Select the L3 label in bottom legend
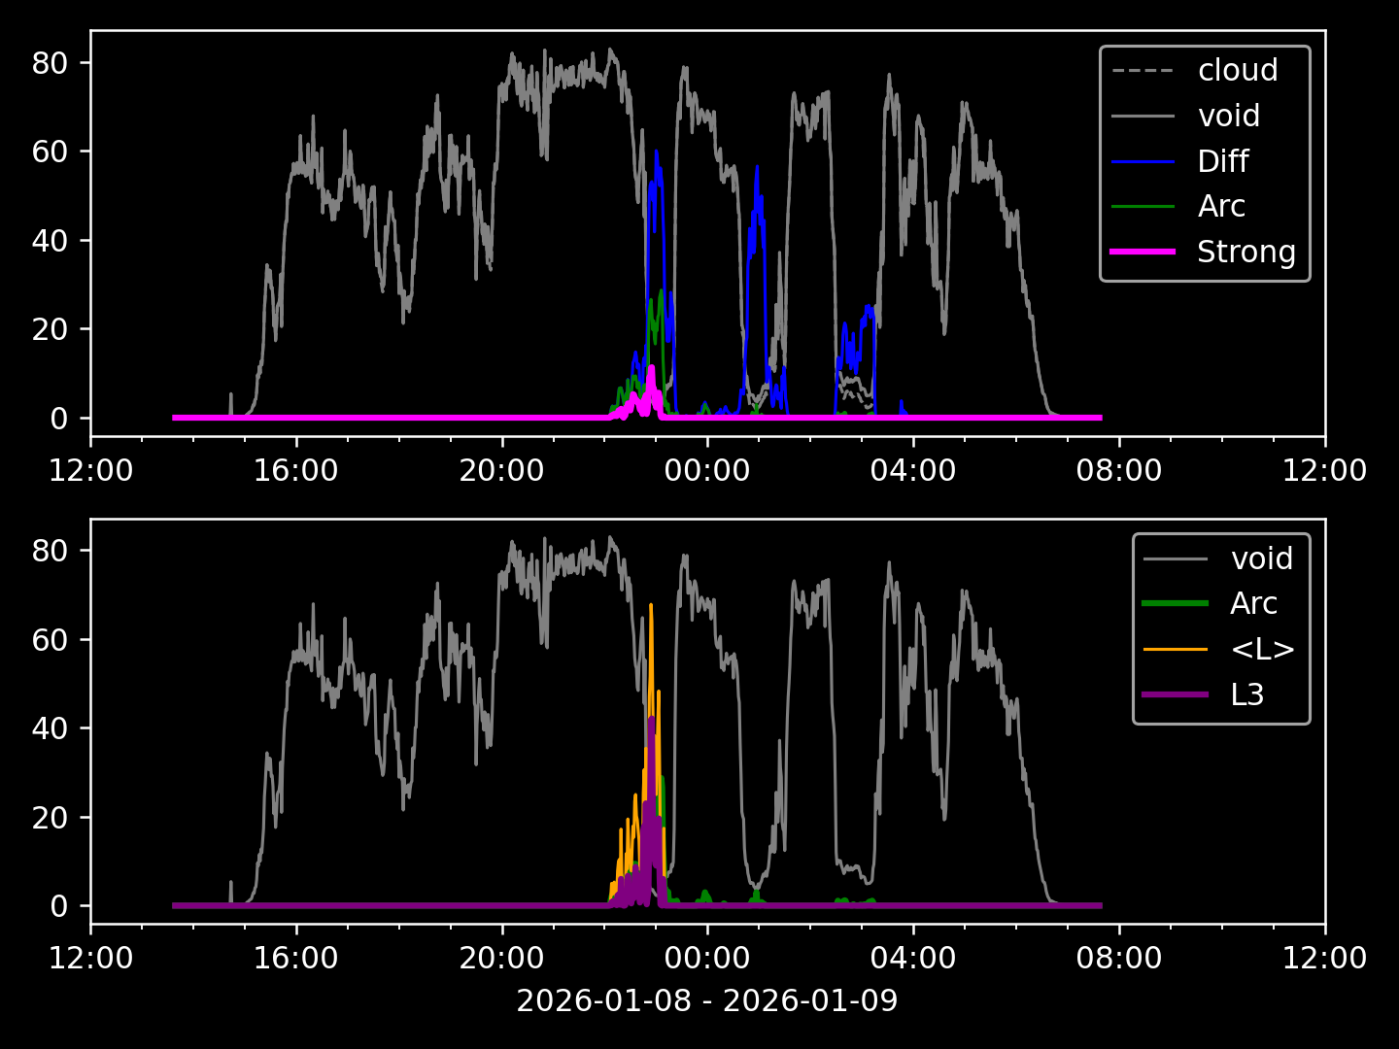Image resolution: width=1399 pixels, height=1049 pixels. pyautogui.click(x=1246, y=694)
